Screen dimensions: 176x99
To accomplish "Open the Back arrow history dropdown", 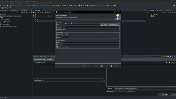I will click(109, 5).
